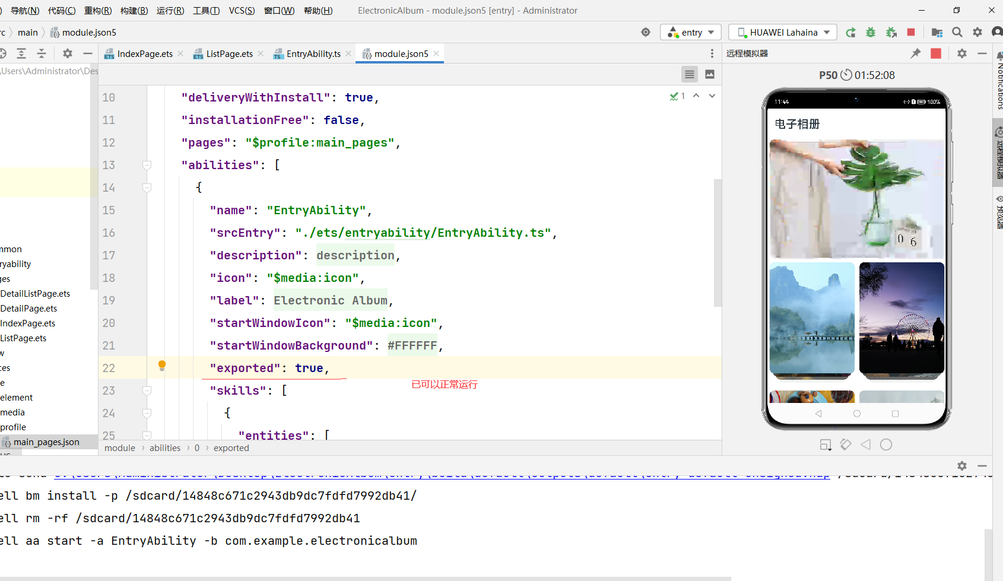The image size is (1003, 581).
Task: Select DetailPage.ets in the project tree
Action: 28,308
